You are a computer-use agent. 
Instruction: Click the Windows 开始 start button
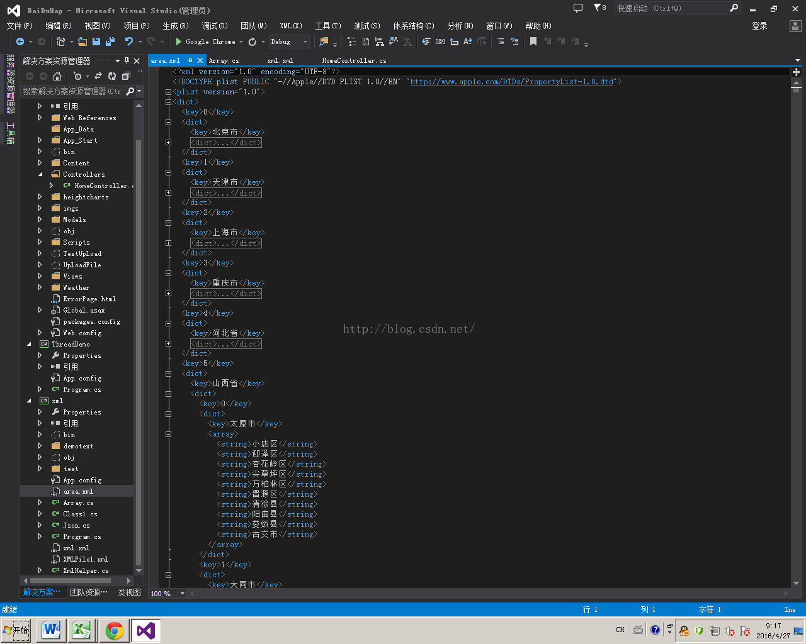coord(16,630)
